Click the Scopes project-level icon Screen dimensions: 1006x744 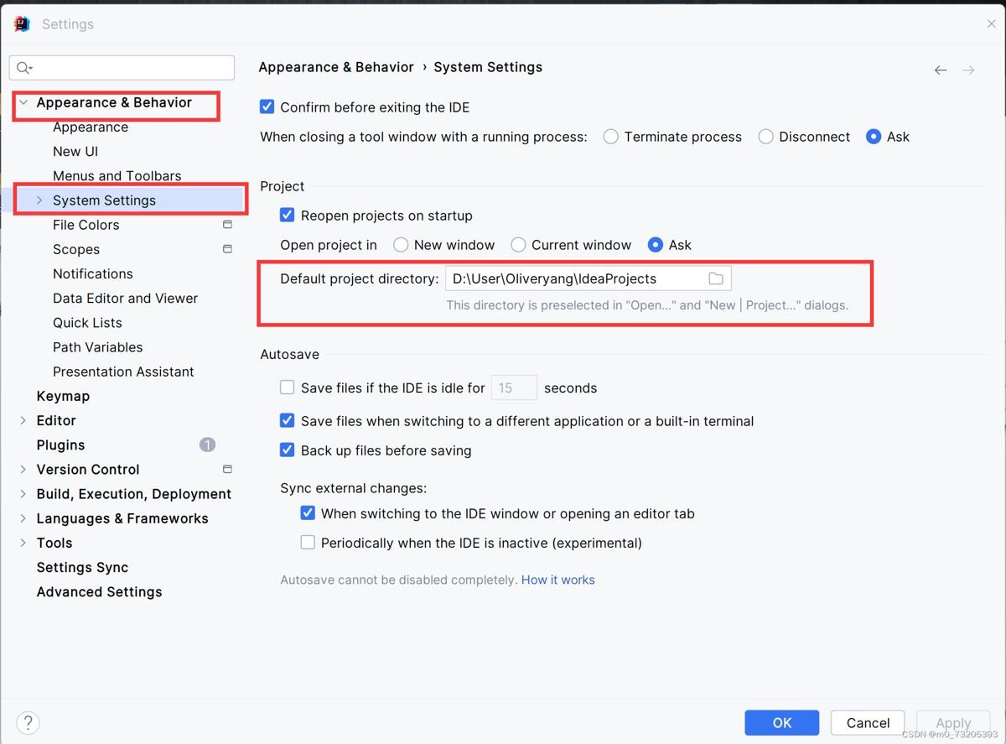click(227, 249)
